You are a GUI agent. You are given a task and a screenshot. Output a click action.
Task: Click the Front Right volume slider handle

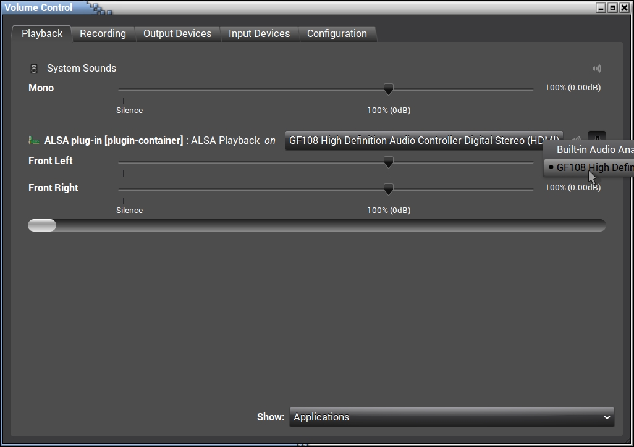(388, 189)
